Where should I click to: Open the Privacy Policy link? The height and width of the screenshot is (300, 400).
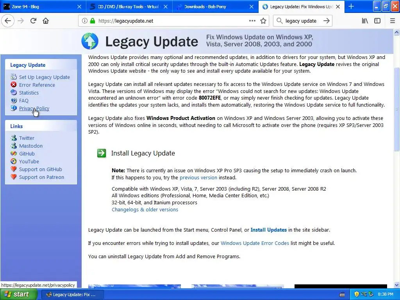click(x=34, y=109)
